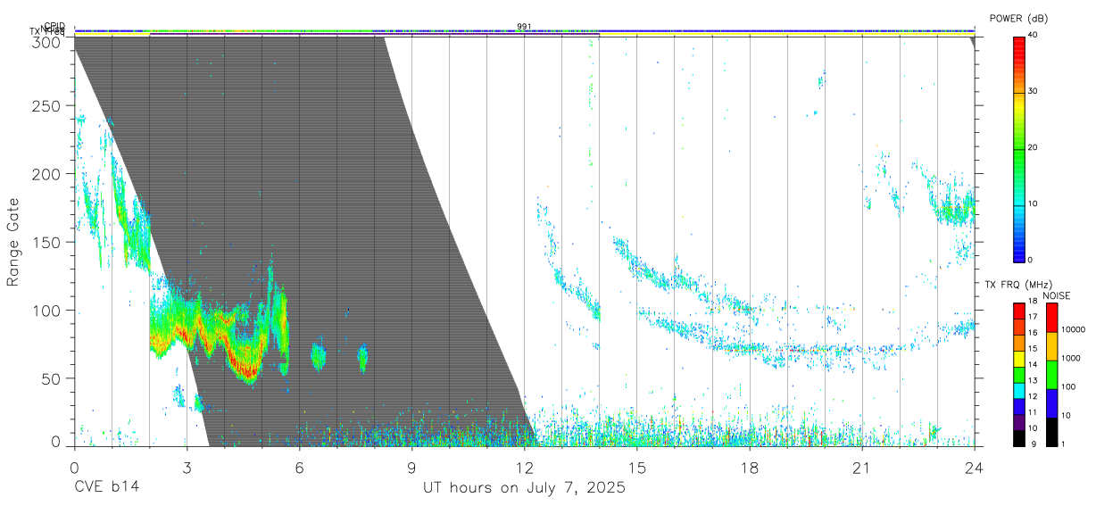Click the NOISE legend title
Image resolution: width=1096 pixels, height=506 pixels.
(x=1056, y=295)
